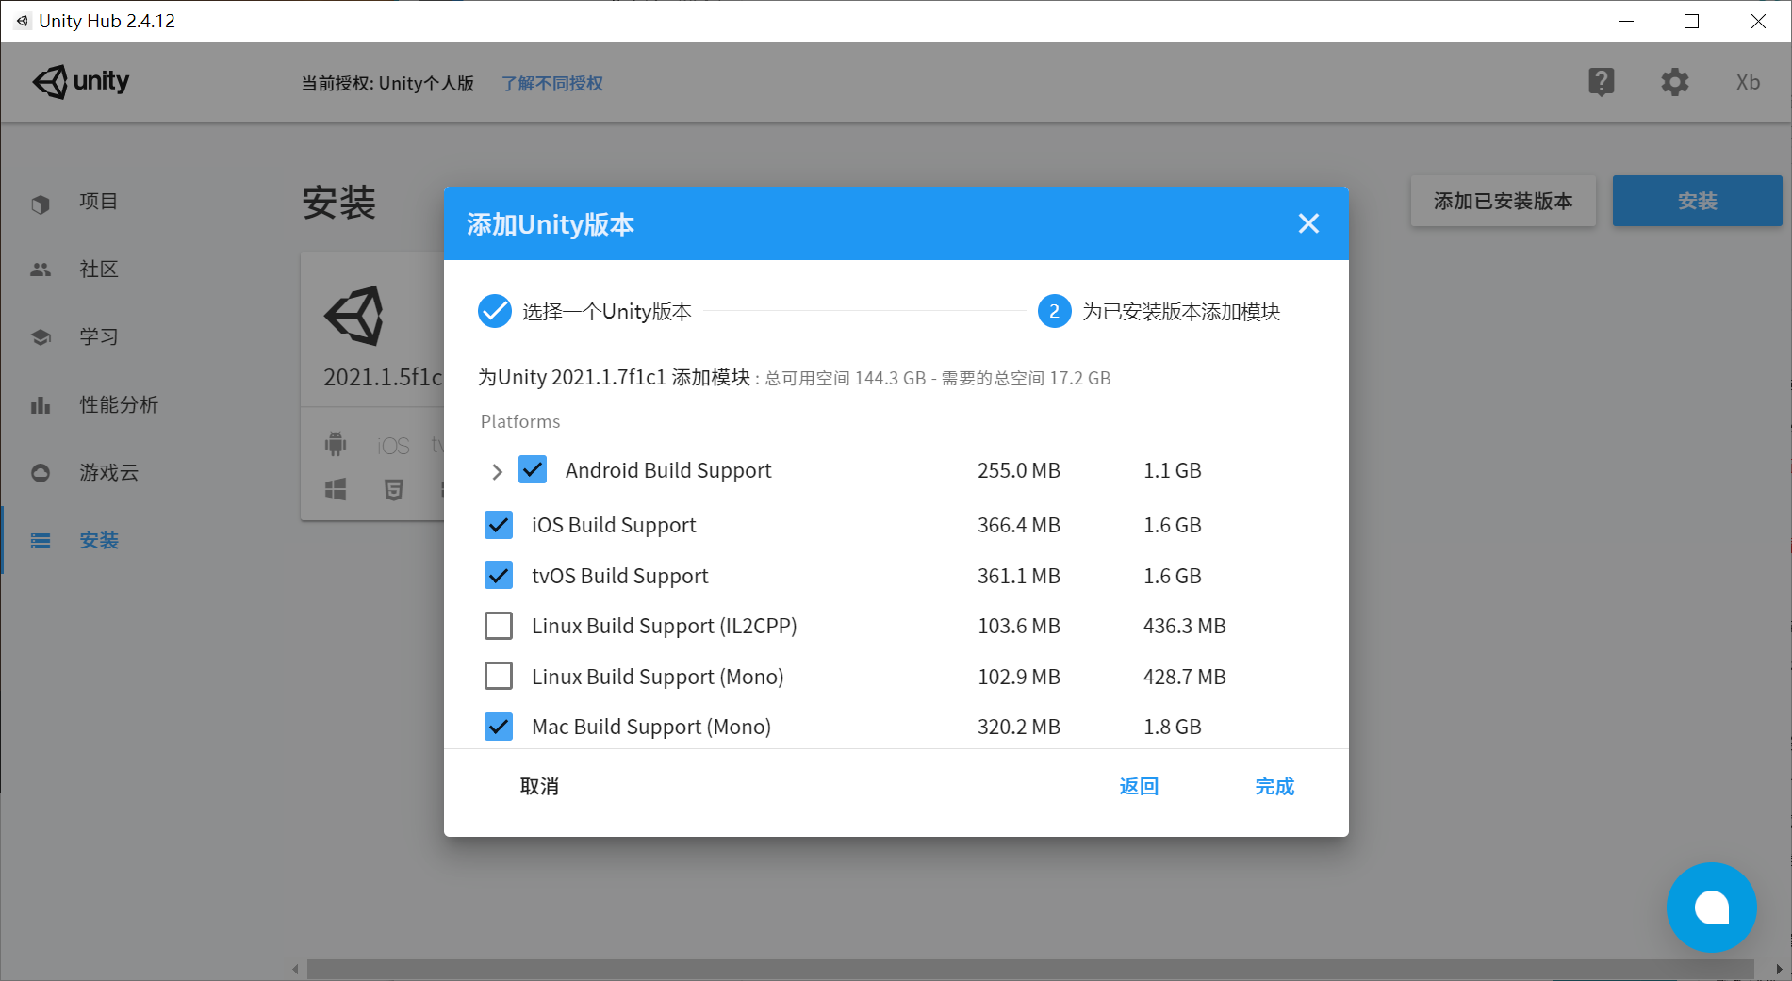Viewport: 1792px width, 981px height.
Task: Enable Linux Build Support (IL2CPP)
Action: point(499,625)
